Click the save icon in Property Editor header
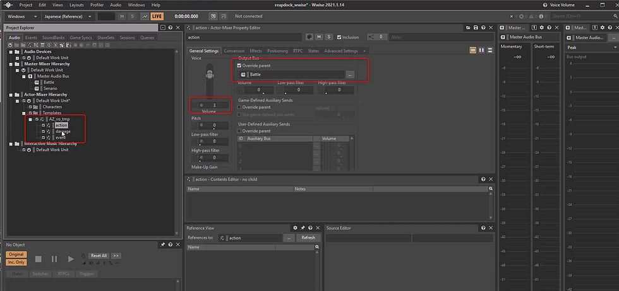The height and width of the screenshot is (291, 619). [x=476, y=28]
